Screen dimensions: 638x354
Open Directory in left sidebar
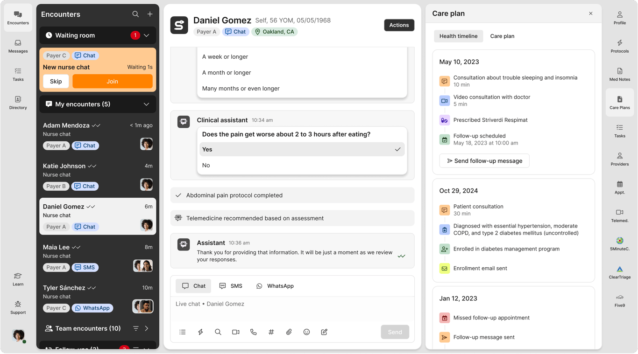coord(18,103)
